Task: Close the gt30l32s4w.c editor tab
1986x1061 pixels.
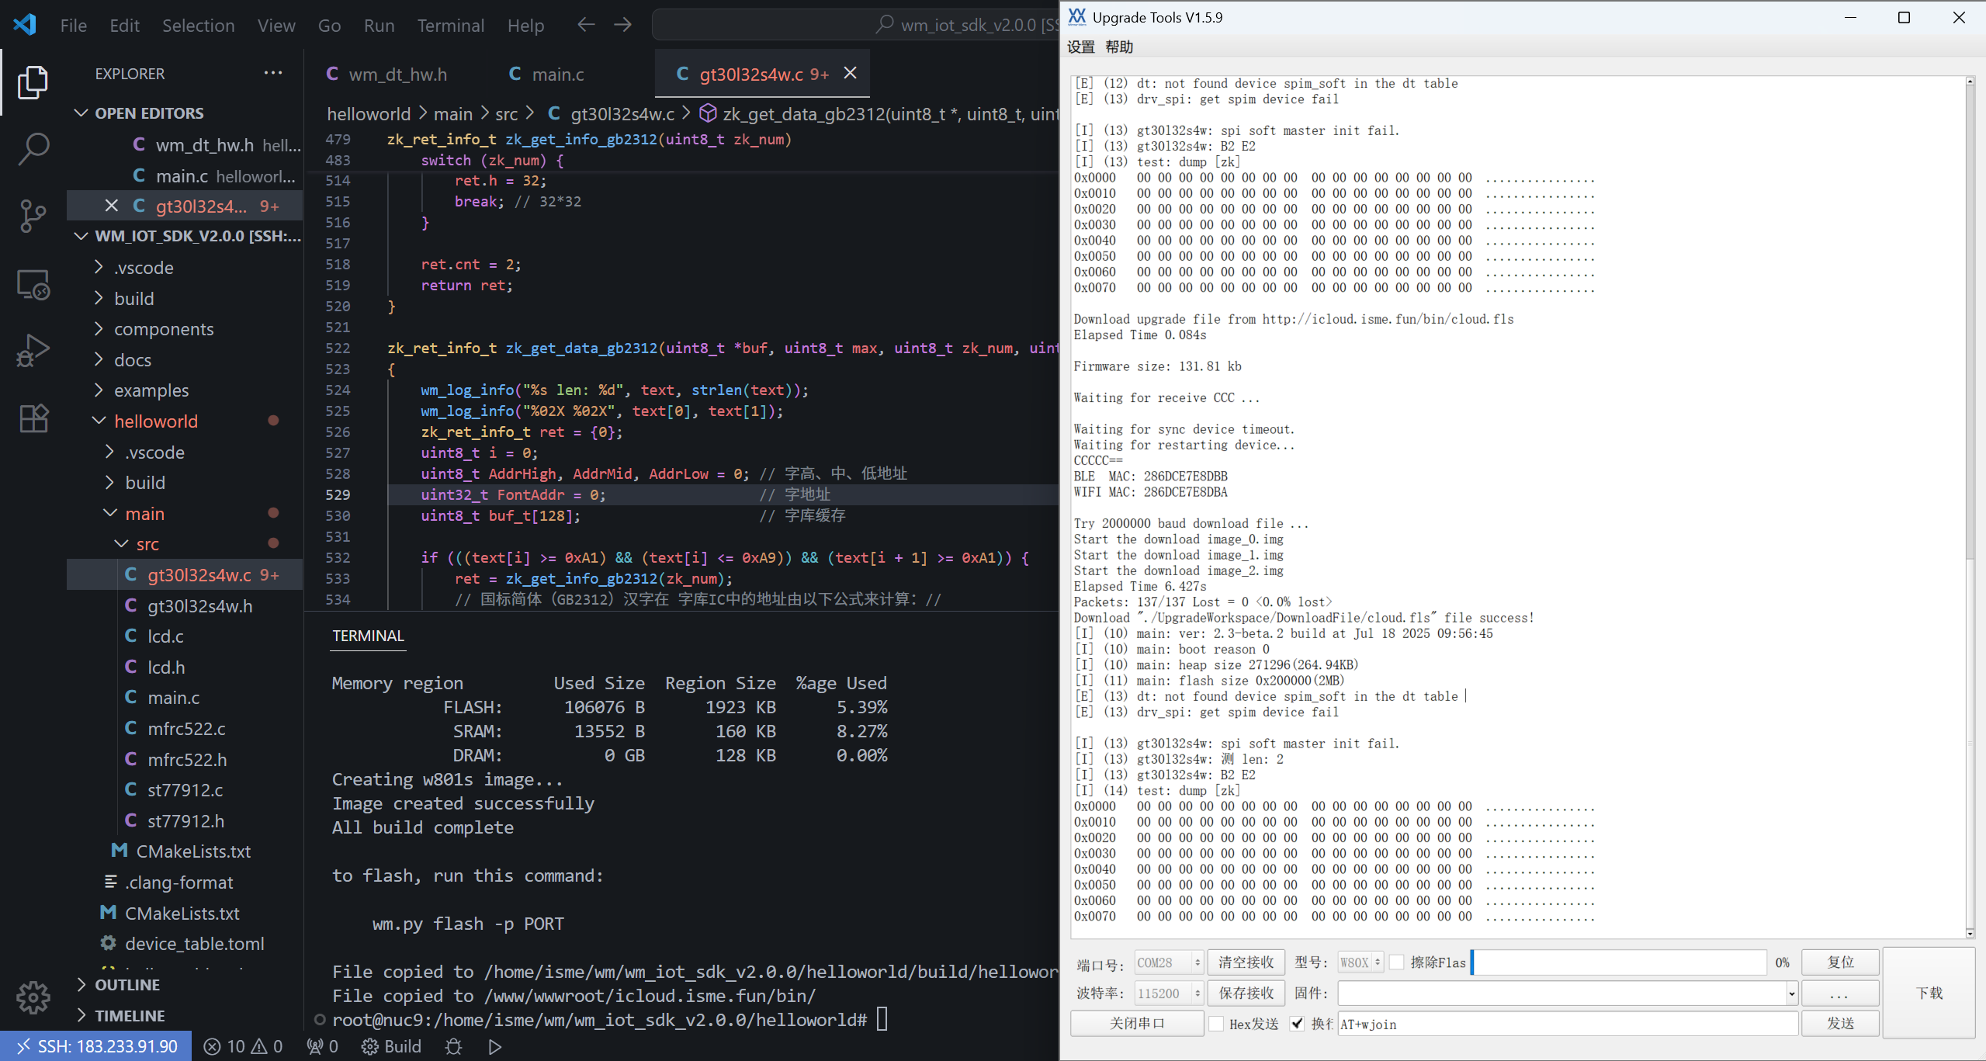Action: pyautogui.click(x=851, y=73)
